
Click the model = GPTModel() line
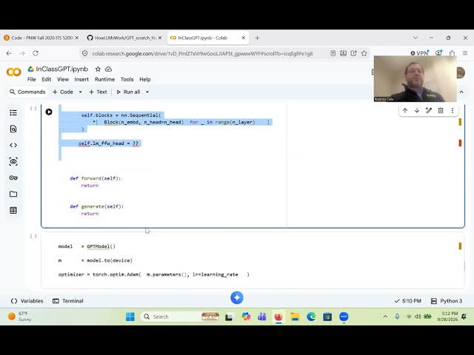click(87, 246)
